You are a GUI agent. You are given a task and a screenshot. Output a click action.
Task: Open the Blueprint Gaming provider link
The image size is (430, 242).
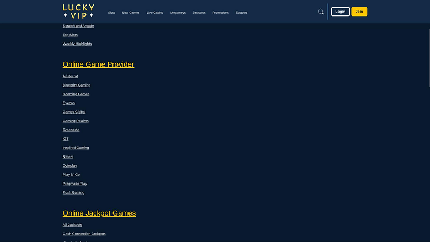(77, 85)
